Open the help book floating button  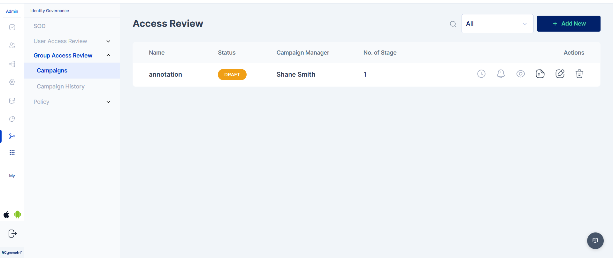595,240
